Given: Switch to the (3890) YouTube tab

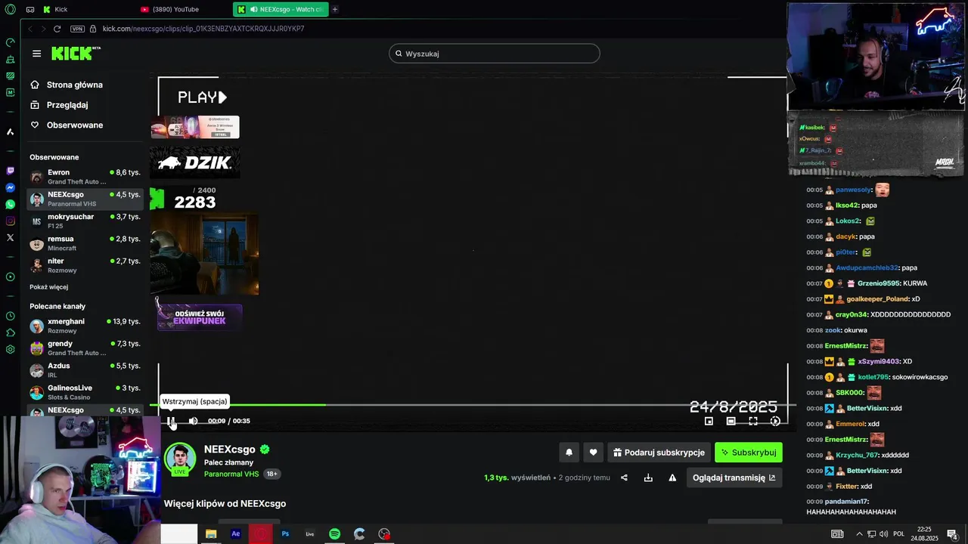Looking at the screenshot, I should tap(181, 9).
